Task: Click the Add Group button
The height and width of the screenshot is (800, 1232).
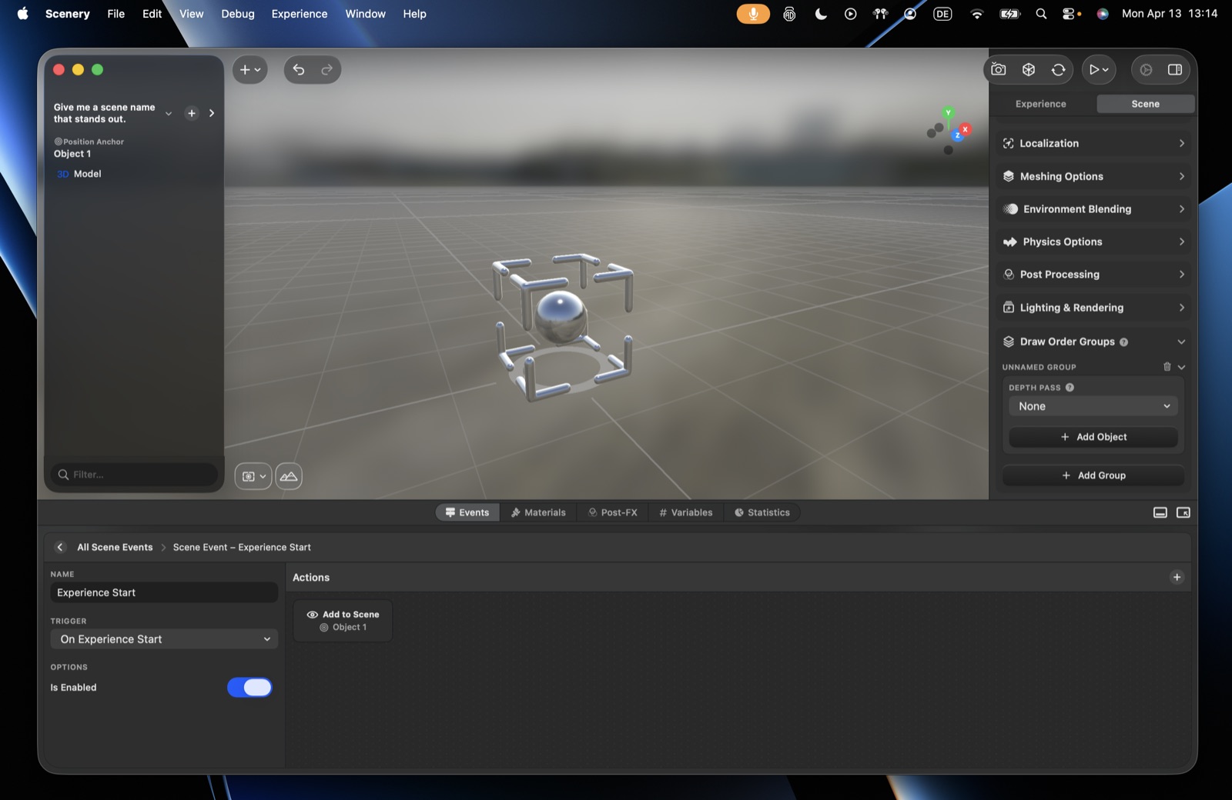Action: pos(1093,475)
